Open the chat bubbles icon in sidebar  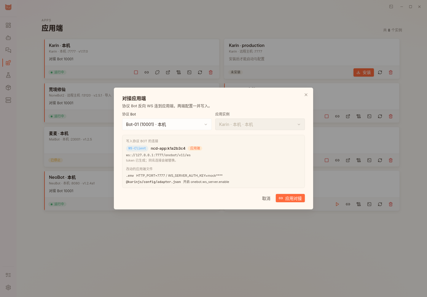(8, 50)
